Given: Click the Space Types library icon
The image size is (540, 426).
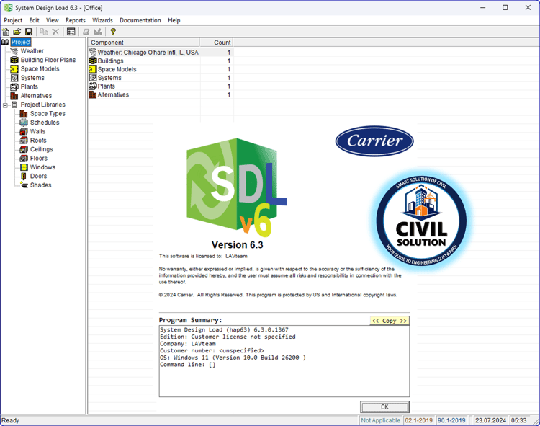Looking at the screenshot, I should pos(24,114).
